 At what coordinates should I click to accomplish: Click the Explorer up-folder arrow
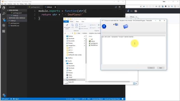tap(72, 33)
